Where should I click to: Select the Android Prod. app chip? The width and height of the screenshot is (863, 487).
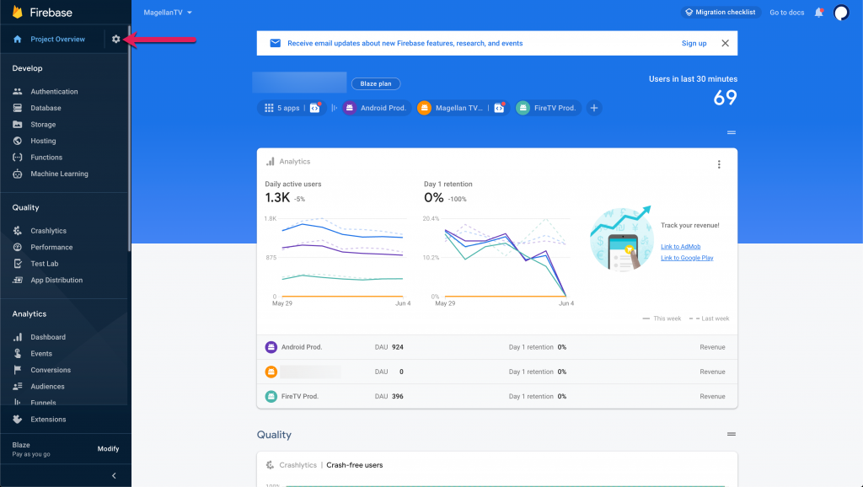[377, 108]
